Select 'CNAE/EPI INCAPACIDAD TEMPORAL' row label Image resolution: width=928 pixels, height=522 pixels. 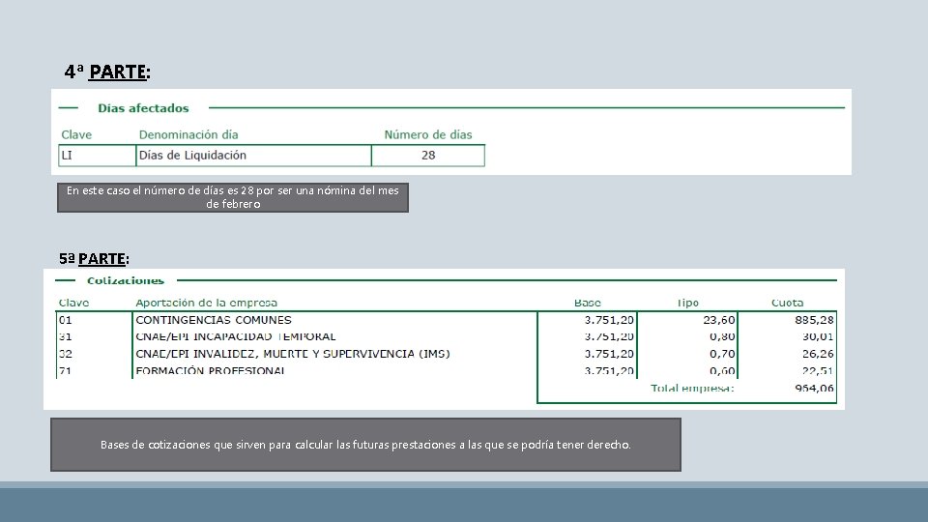pyautogui.click(x=235, y=336)
